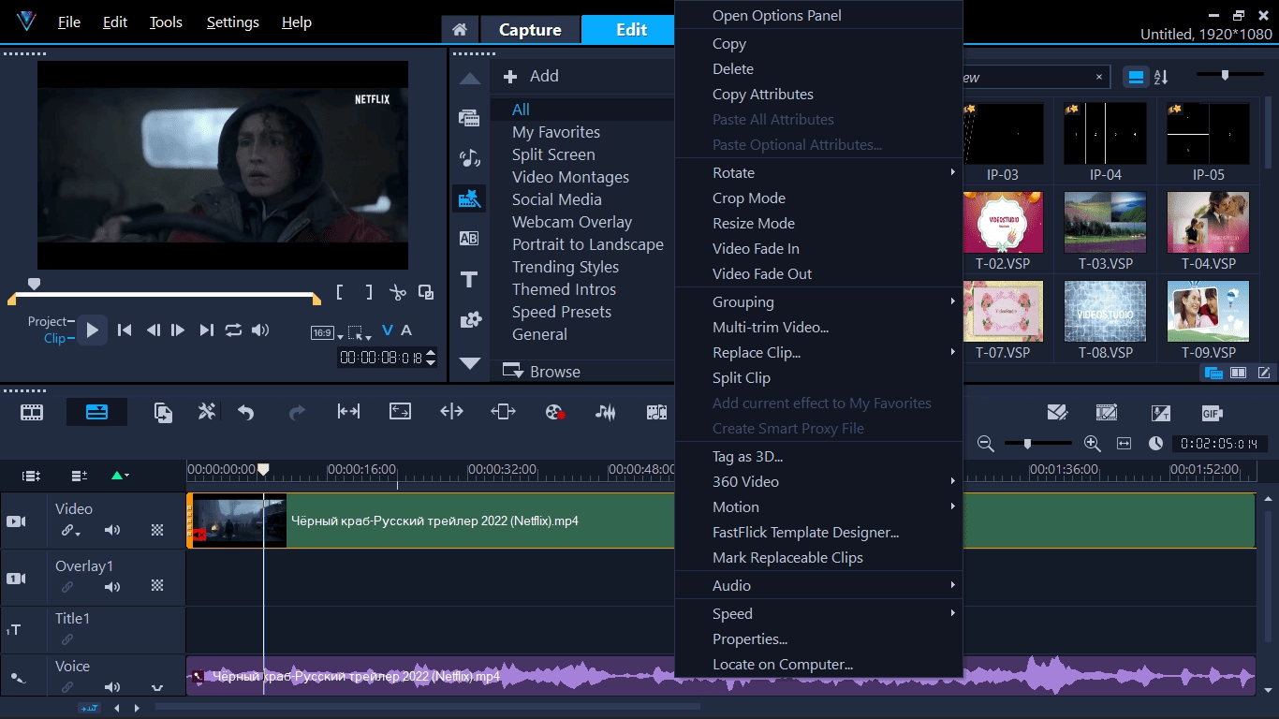Open the Title library (T icon)

469,279
